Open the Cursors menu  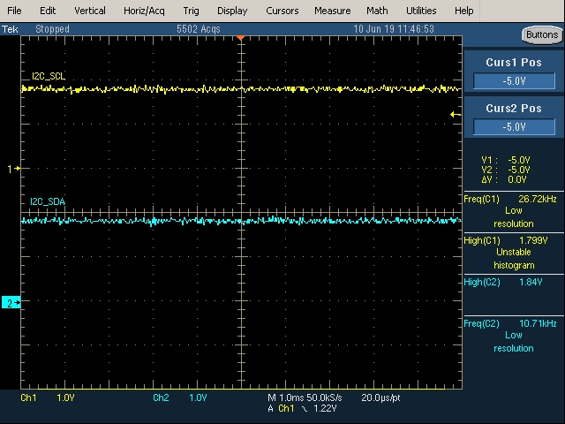[282, 11]
